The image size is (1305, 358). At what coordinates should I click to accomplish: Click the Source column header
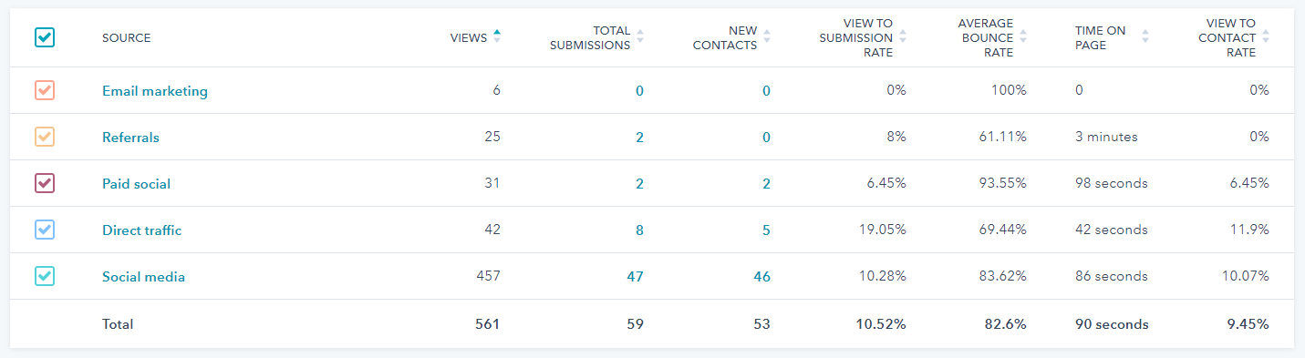click(127, 37)
